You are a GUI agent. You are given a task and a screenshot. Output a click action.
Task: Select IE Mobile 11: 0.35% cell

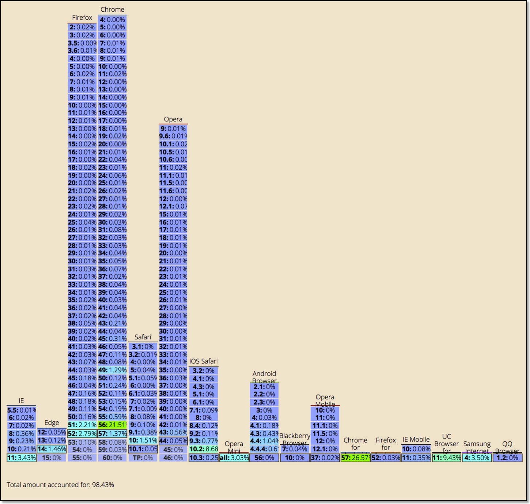[416, 458]
